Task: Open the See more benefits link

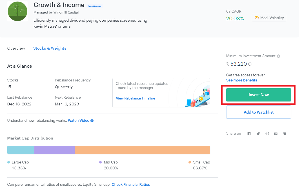Action: [x=241, y=80]
